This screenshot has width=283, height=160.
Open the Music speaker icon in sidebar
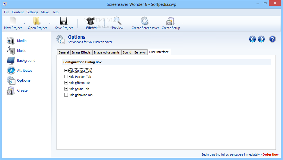11,50
